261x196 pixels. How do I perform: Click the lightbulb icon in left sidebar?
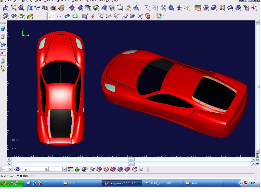[3, 68]
